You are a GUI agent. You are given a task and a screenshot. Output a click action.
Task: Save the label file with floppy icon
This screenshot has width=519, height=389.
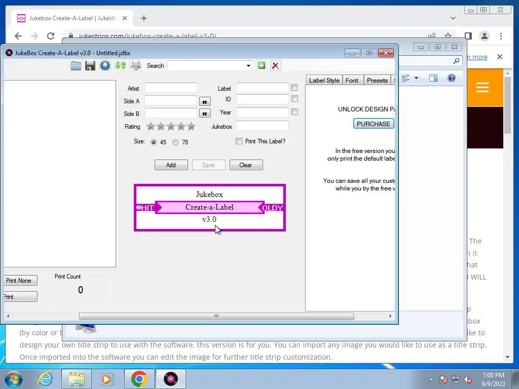[x=90, y=65]
